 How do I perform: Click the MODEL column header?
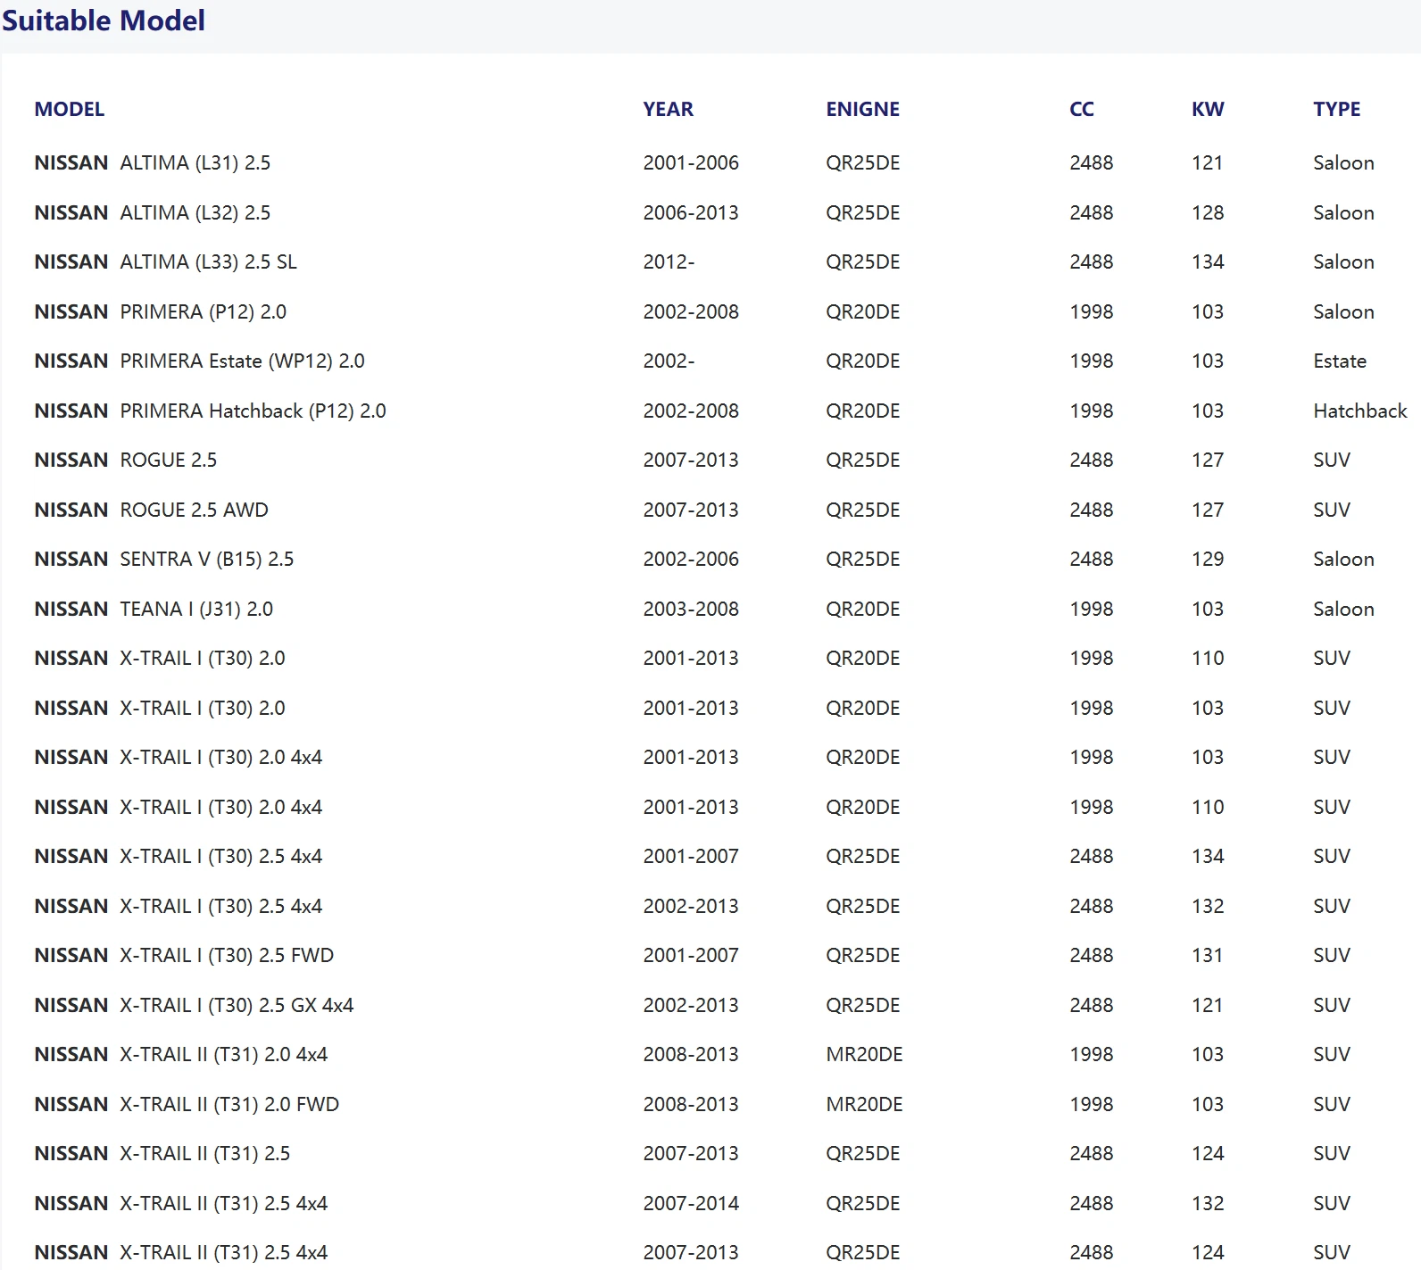coord(70,109)
